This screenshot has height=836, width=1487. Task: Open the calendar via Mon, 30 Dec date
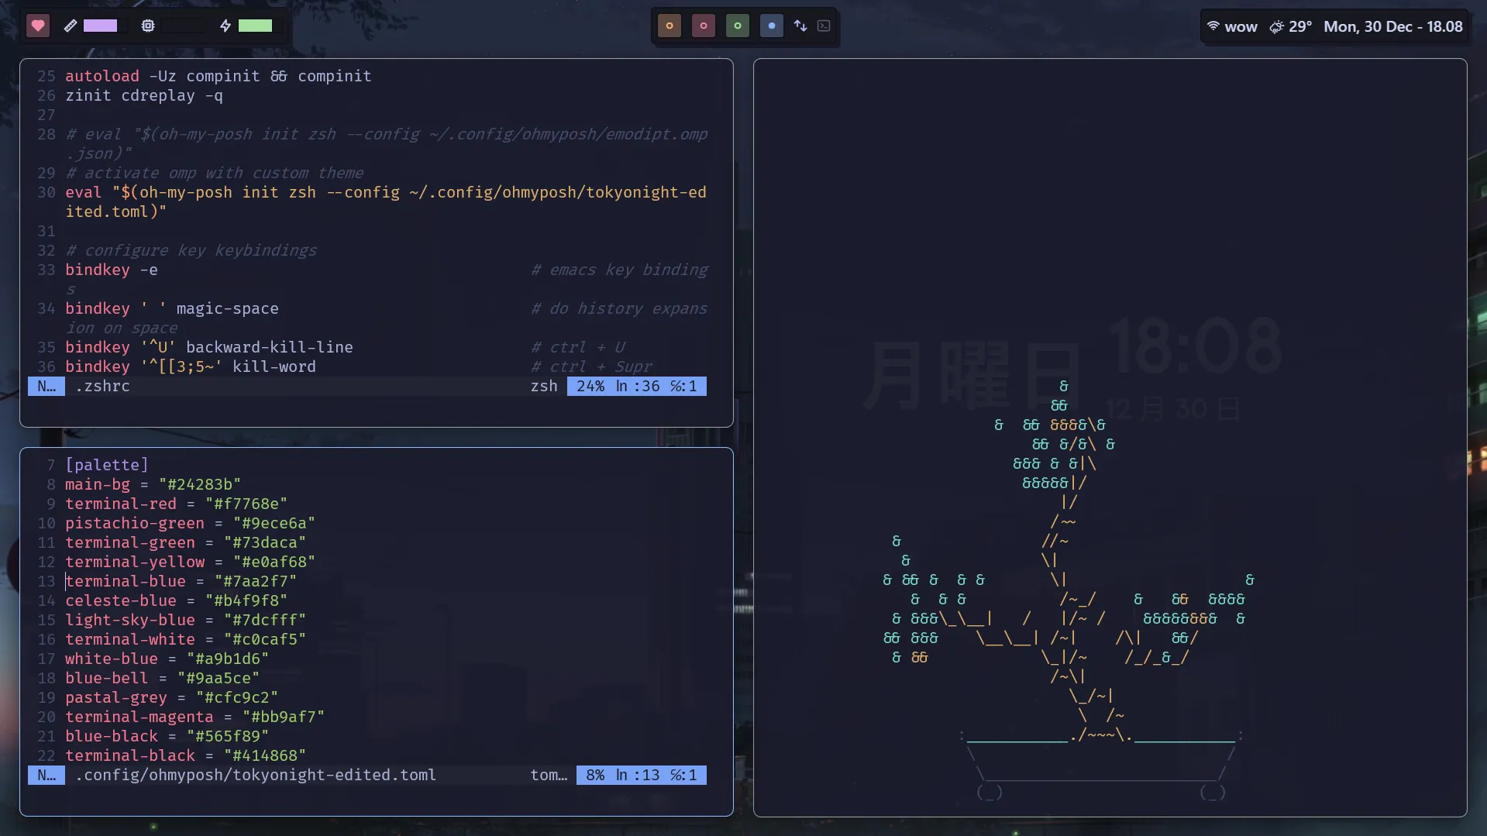(1392, 26)
